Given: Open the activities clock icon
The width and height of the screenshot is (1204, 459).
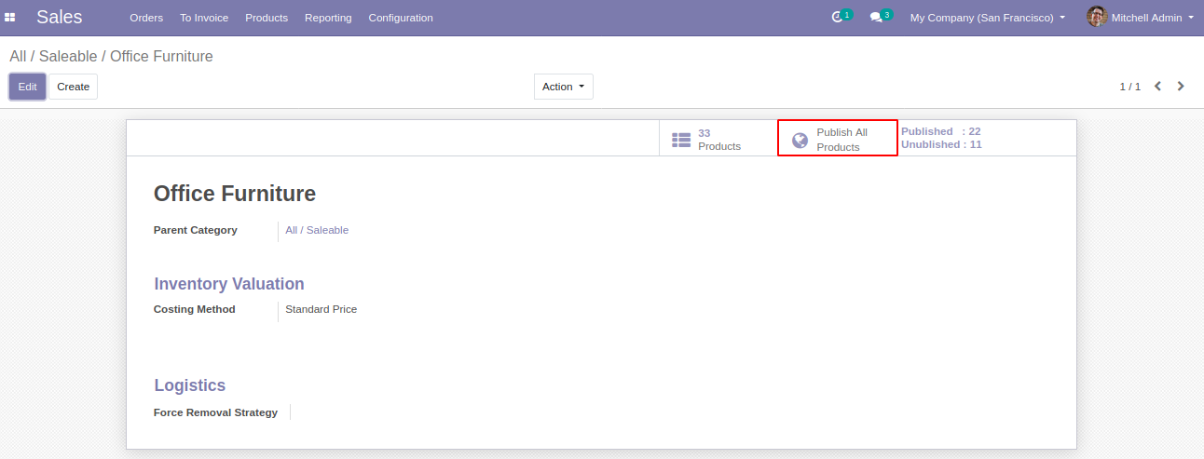Looking at the screenshot, I should 837,18.
